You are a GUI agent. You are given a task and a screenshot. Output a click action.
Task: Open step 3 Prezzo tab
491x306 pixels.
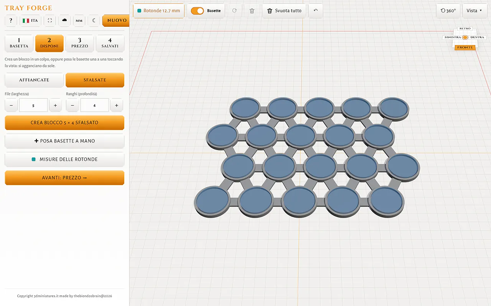pyautogui.click(x=79, y=43)
